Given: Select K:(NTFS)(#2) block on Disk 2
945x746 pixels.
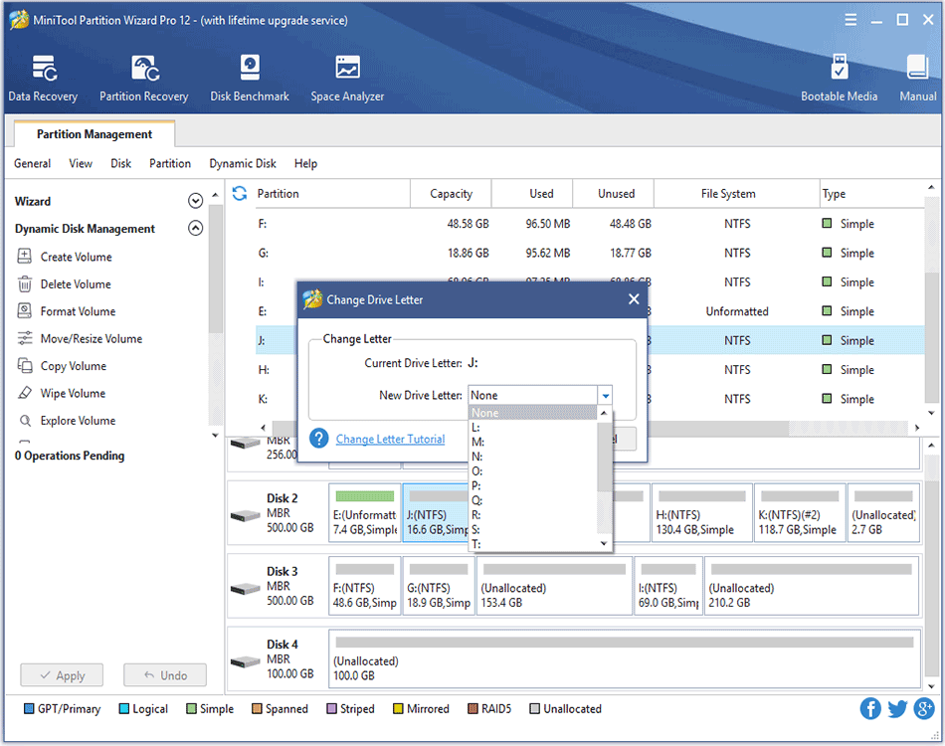Looking at the screenshot, I should coord(800,513).
